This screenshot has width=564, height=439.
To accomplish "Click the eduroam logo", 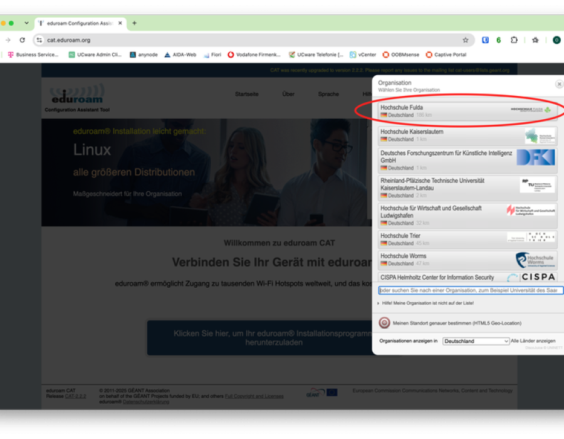I will [77, 94].
